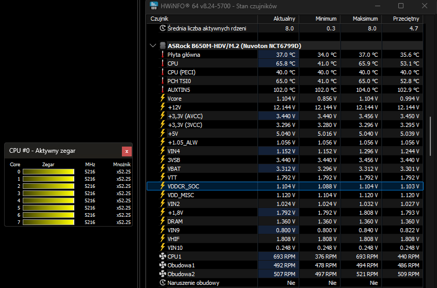Click the HWiNFO app icon in title bar
The image size is (437, 288).
point(154,6)
